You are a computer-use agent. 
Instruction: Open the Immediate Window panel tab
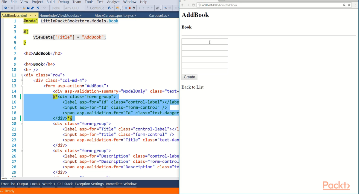tap(121, 184)
